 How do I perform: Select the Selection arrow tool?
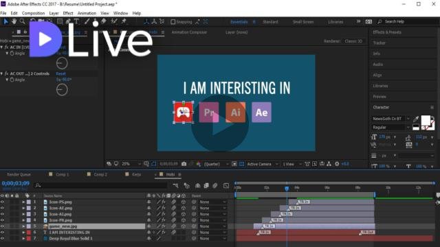(x=6, y=21)
